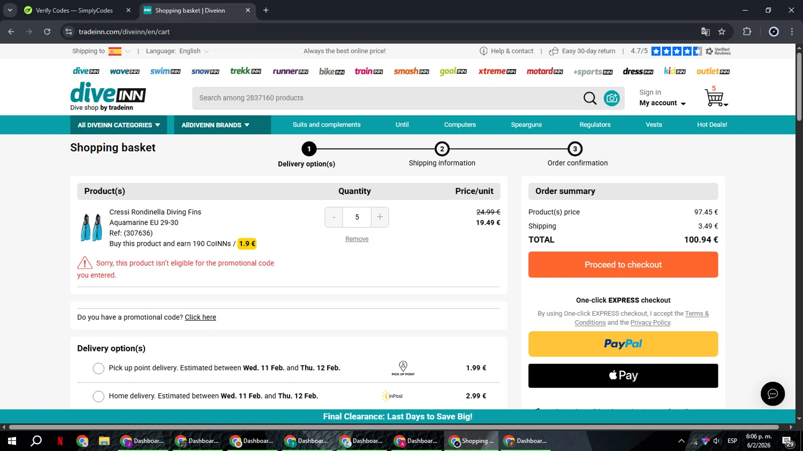
Task: Reload the page
Action: coord(47,32)
